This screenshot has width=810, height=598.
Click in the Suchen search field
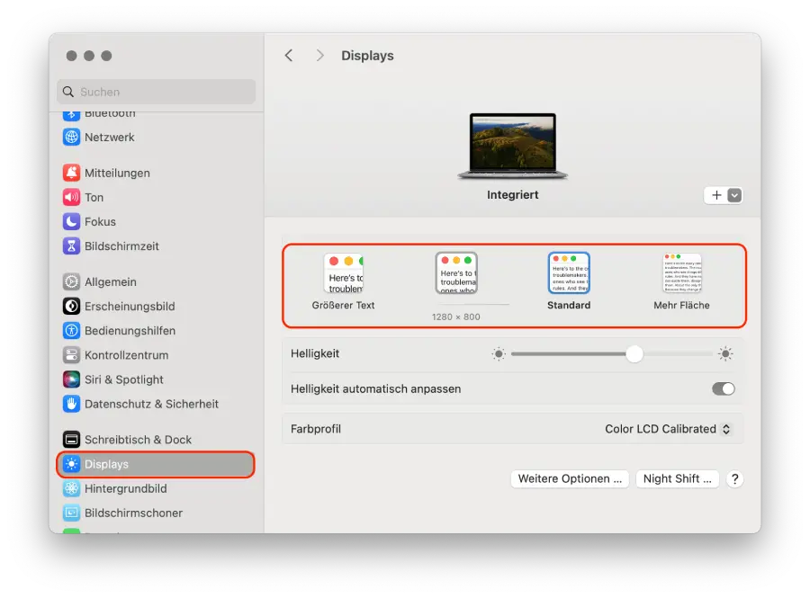click(156, 92)
